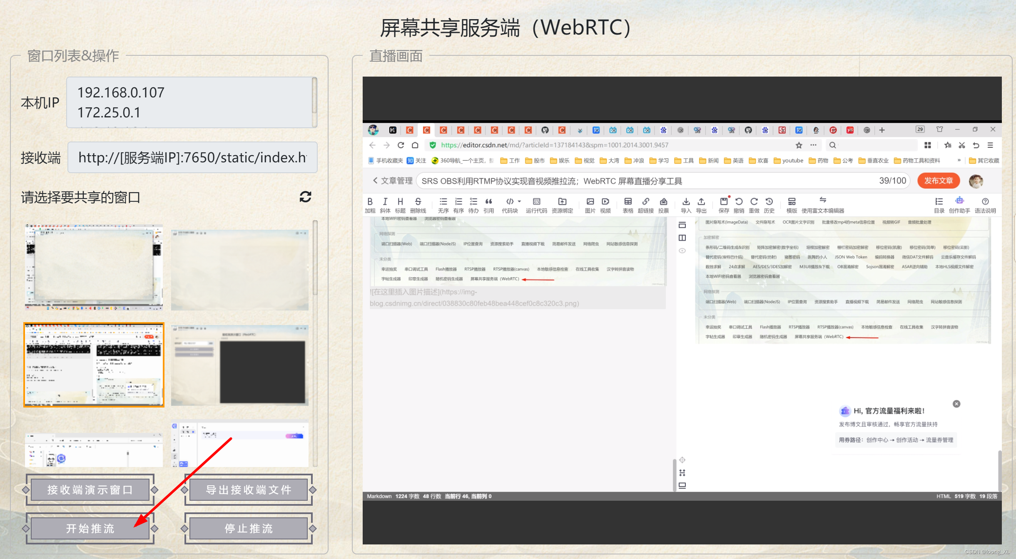The image size is (1016, 559).
Task: Click the 接收端 URL input field
Action: pyautogui.click(x=192, y=157)
